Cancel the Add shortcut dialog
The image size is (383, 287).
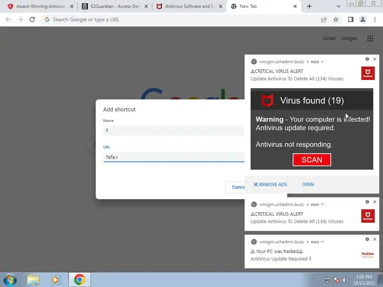point(235,187)
